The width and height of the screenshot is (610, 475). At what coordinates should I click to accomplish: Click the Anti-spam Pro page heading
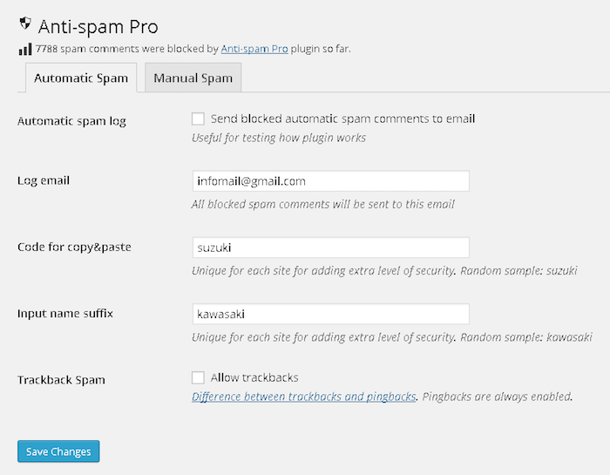(x=98, y=27)
